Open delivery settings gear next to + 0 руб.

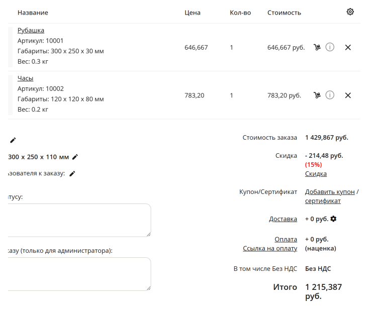coord(333,219)
